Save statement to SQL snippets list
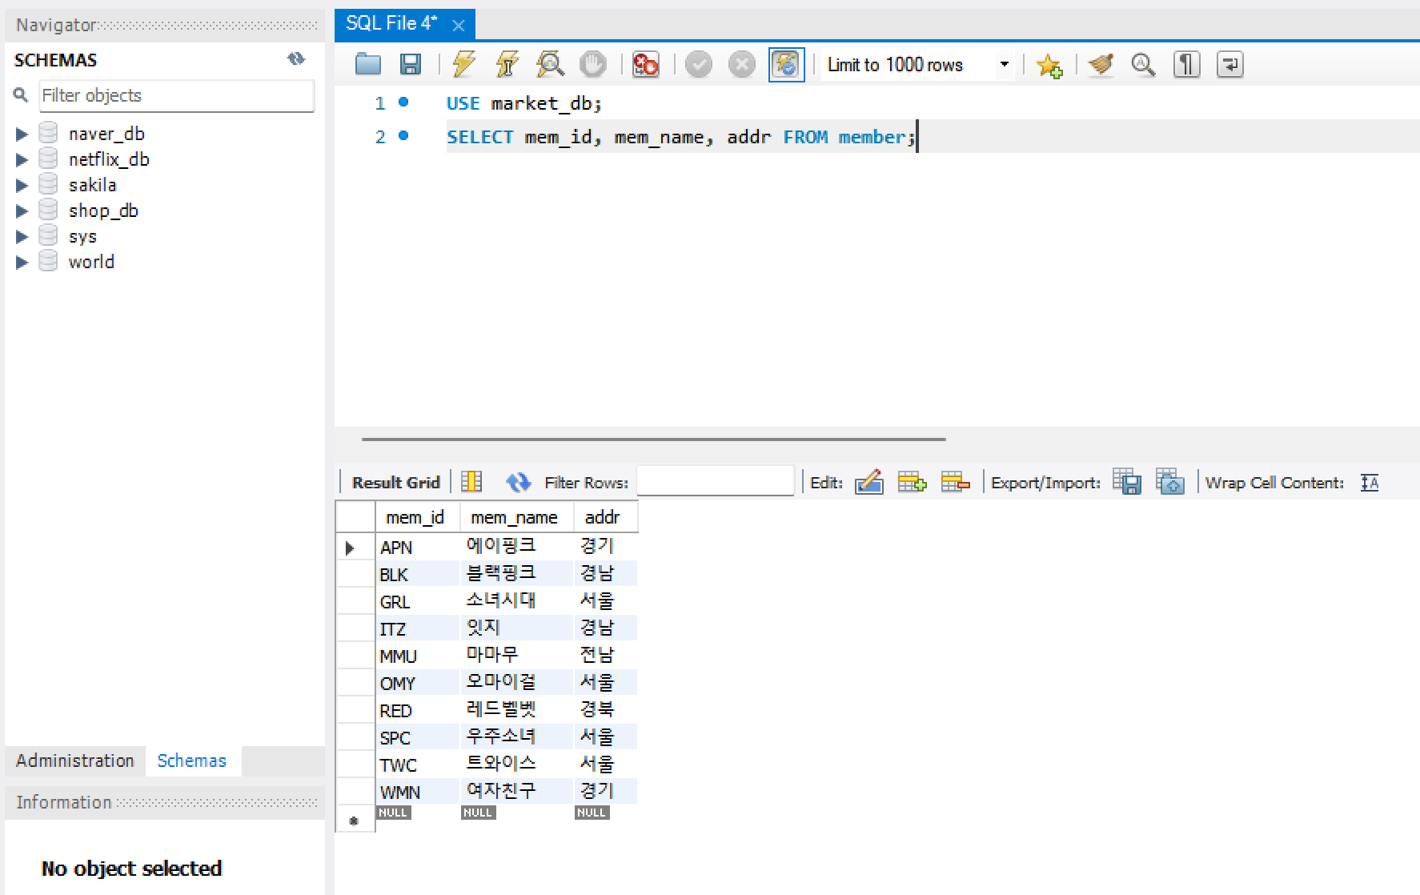 pos(1049,65)
